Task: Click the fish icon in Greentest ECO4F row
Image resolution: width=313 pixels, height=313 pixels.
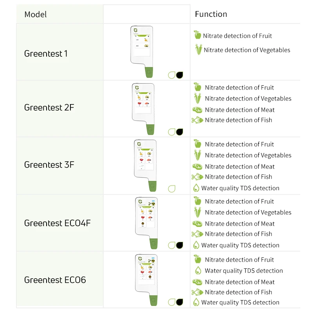Action: pos(197,234)
